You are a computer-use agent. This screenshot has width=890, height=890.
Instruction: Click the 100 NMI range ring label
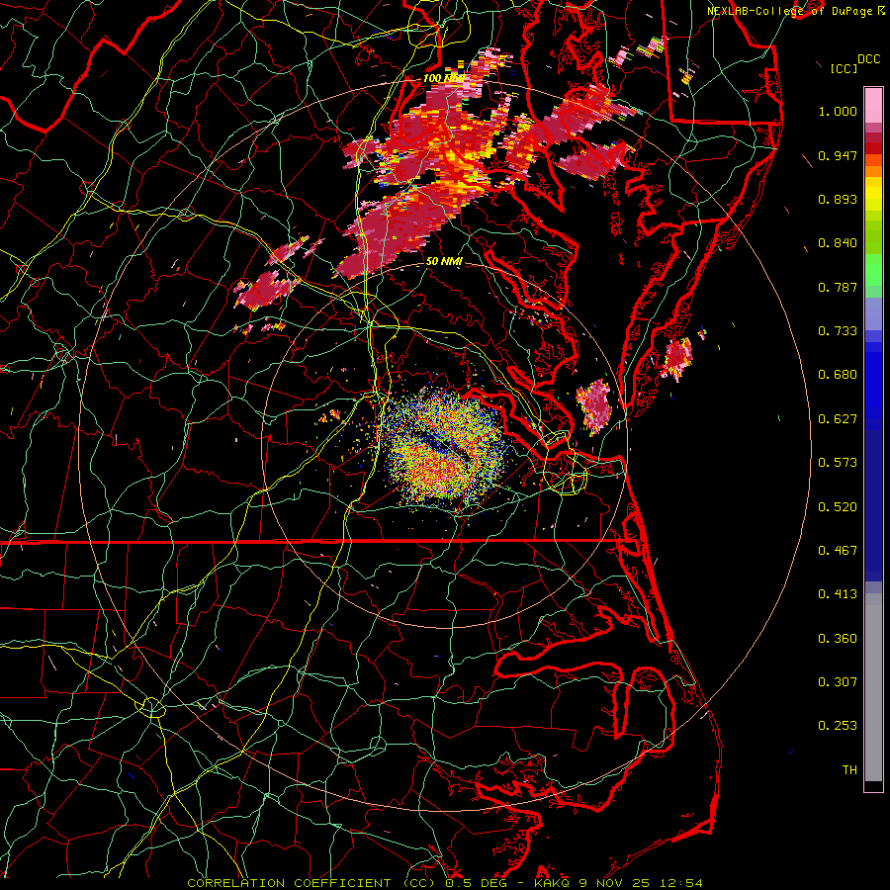443,78
